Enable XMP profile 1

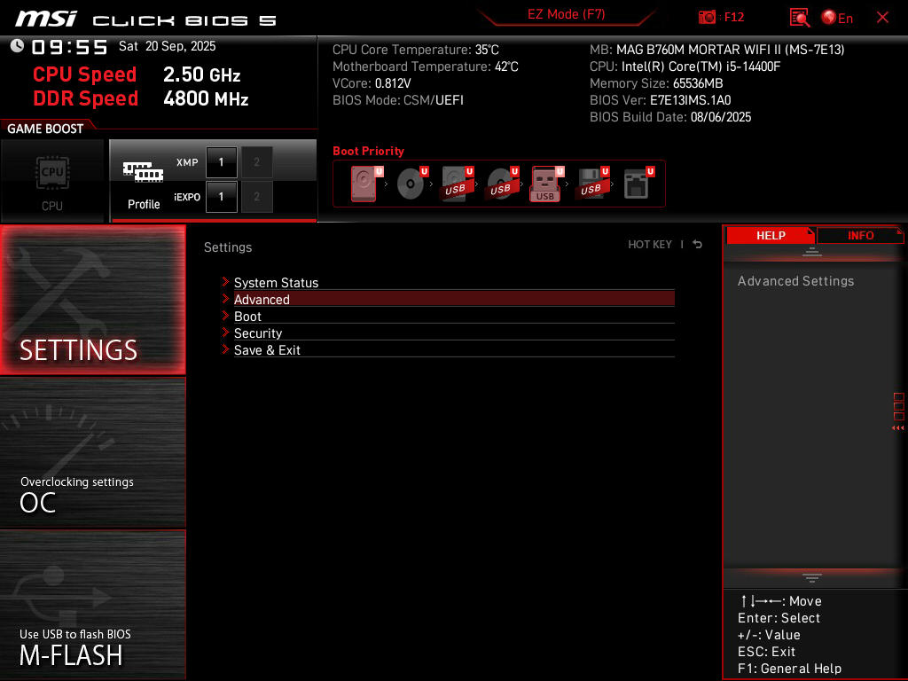(x=221, y=162)
